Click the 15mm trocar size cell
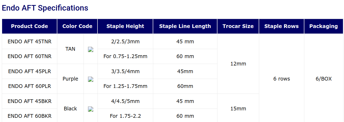 pyautogui.click(x=238, y=109)
